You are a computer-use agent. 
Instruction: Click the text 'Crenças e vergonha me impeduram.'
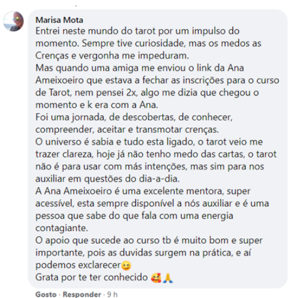tap(112, 56)
